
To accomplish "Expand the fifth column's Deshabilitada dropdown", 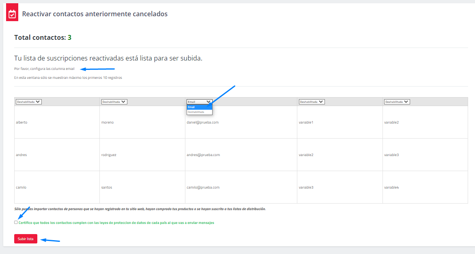I will pos(397,102).
